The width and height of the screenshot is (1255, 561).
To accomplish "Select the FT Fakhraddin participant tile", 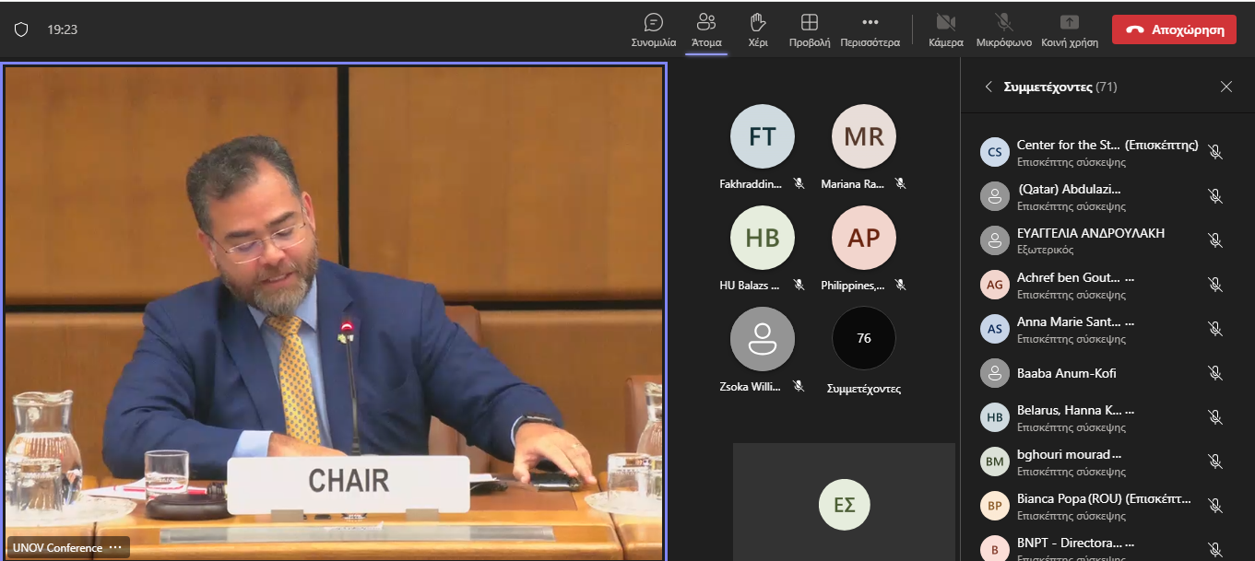I will (x=762, y=137).
